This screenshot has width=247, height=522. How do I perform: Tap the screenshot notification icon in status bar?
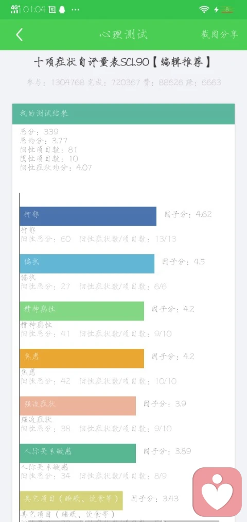coord(52,10)
